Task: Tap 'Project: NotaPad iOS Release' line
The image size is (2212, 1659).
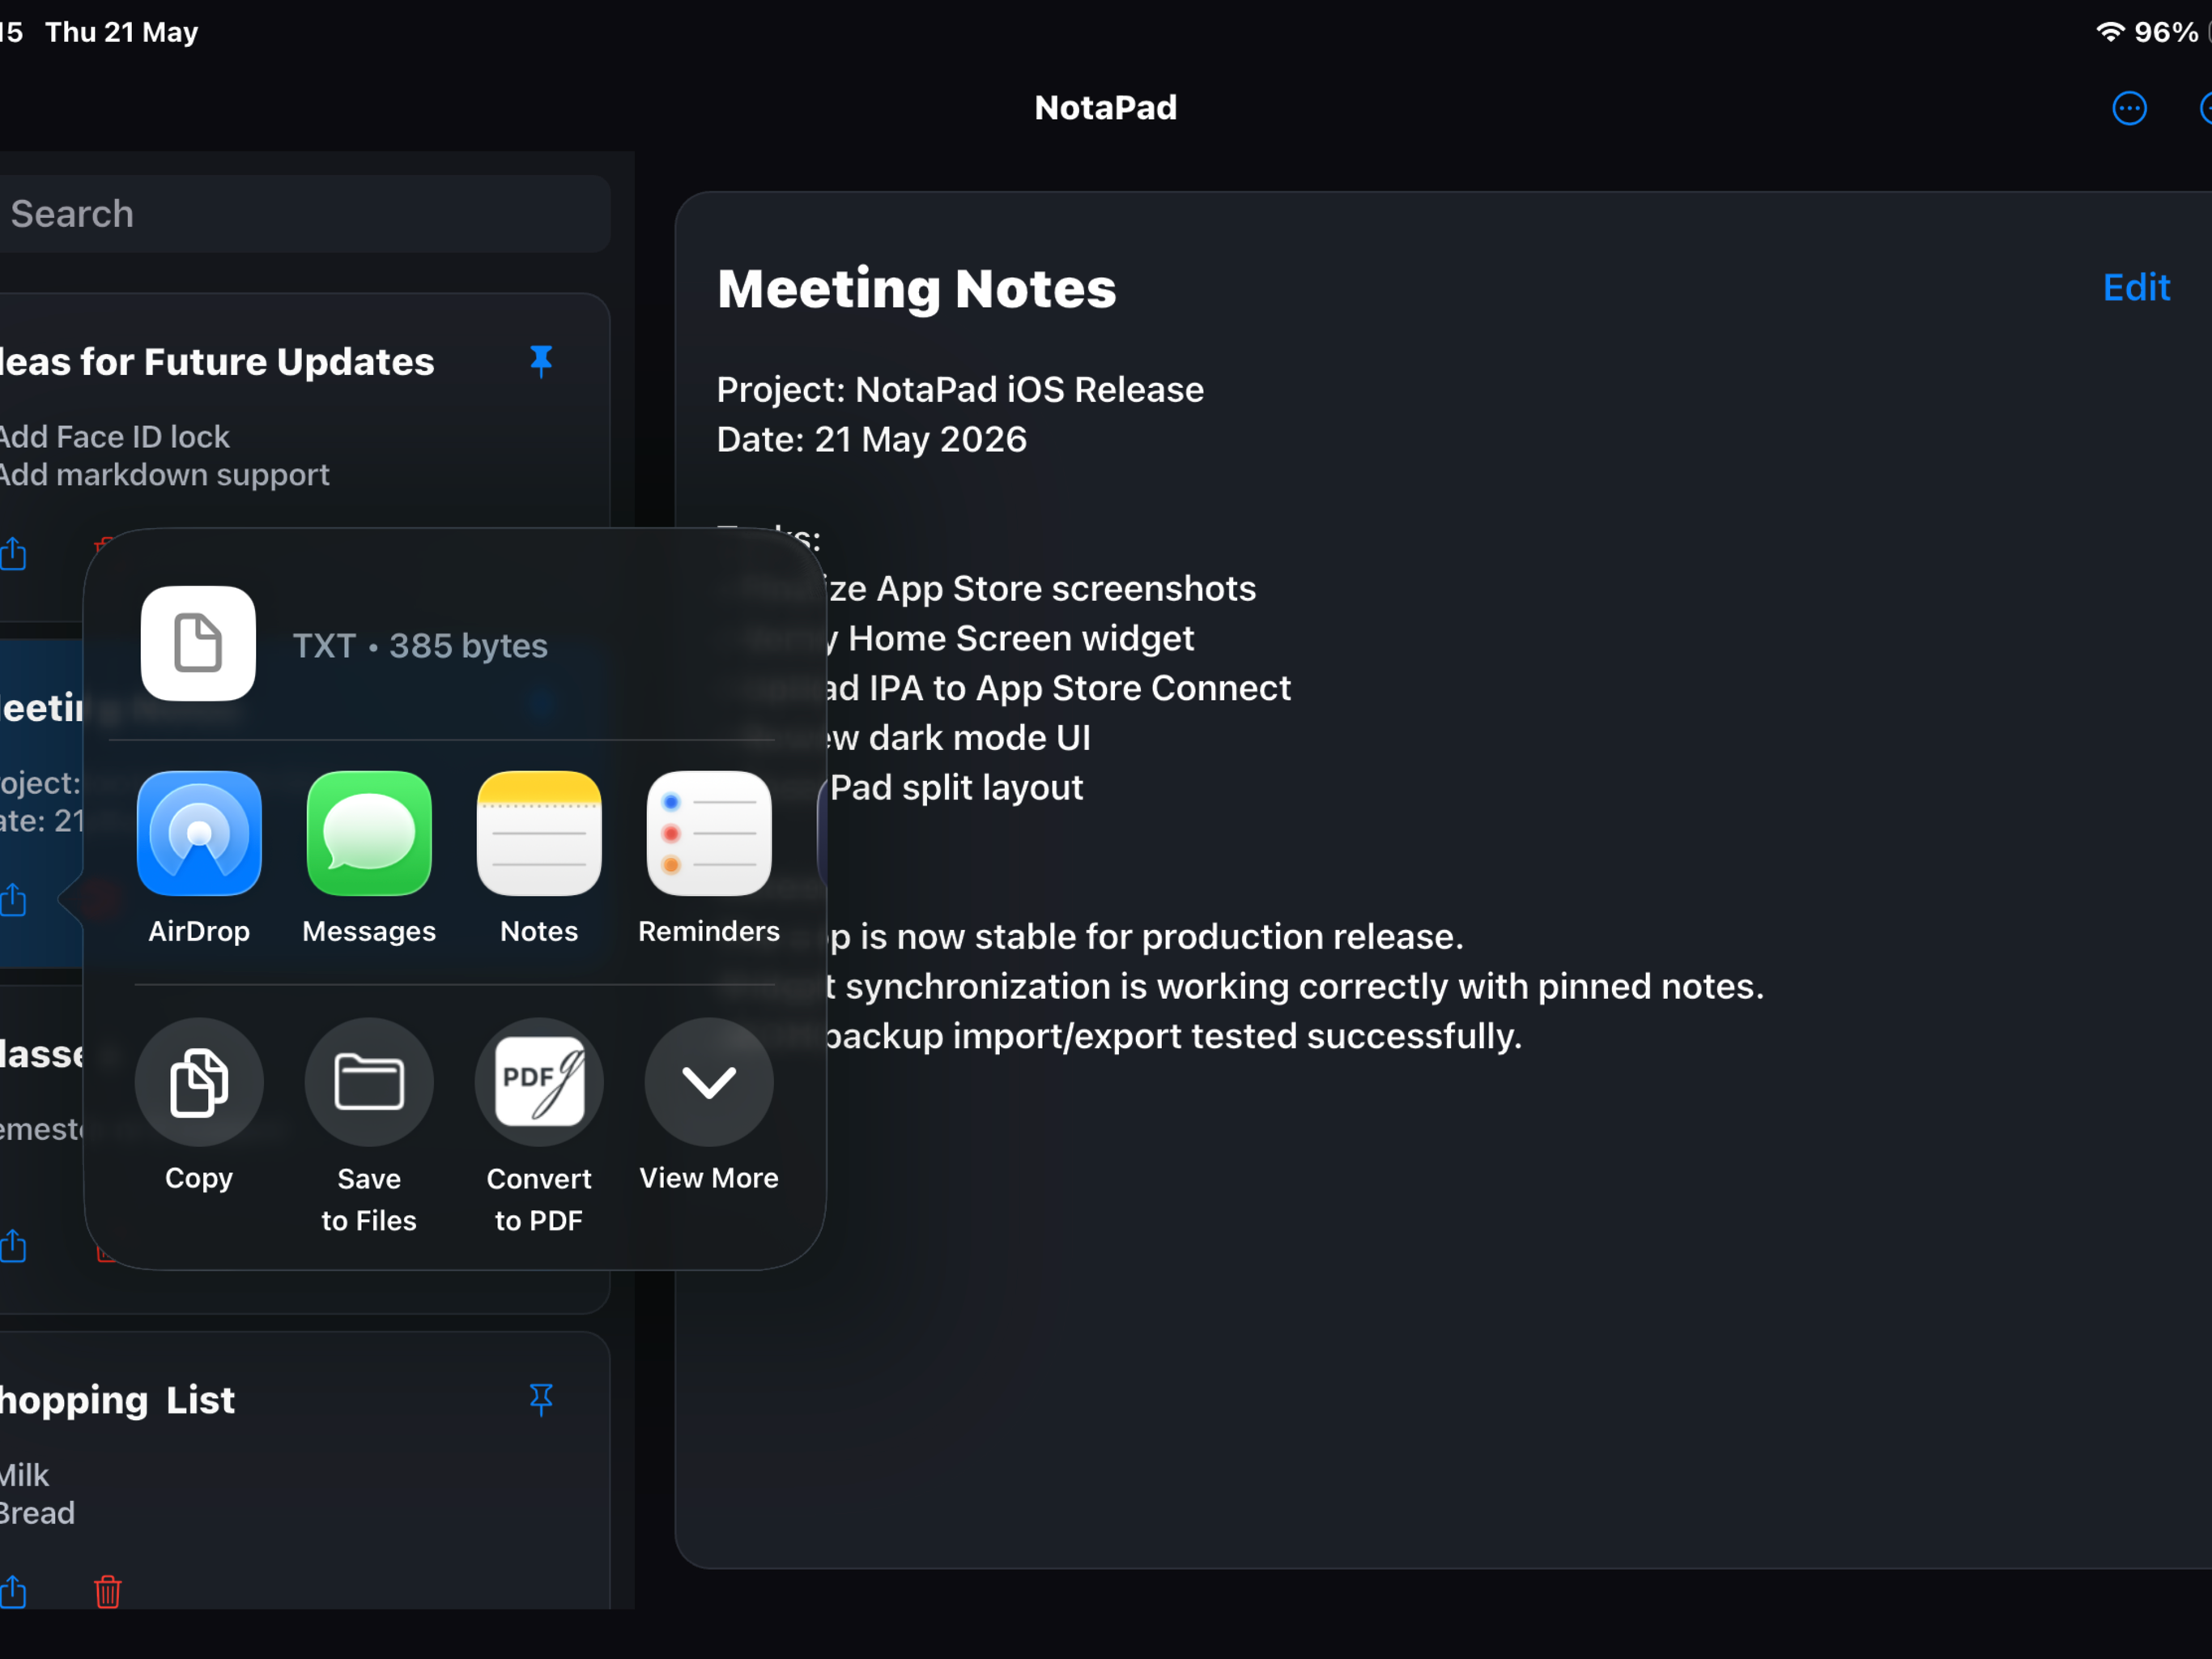Action: click(x=960, y=390)
